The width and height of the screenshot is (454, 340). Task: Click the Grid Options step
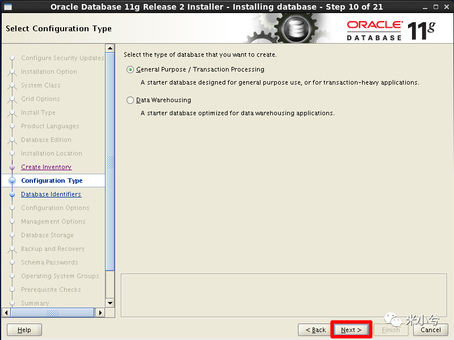(x=40, y=99)
